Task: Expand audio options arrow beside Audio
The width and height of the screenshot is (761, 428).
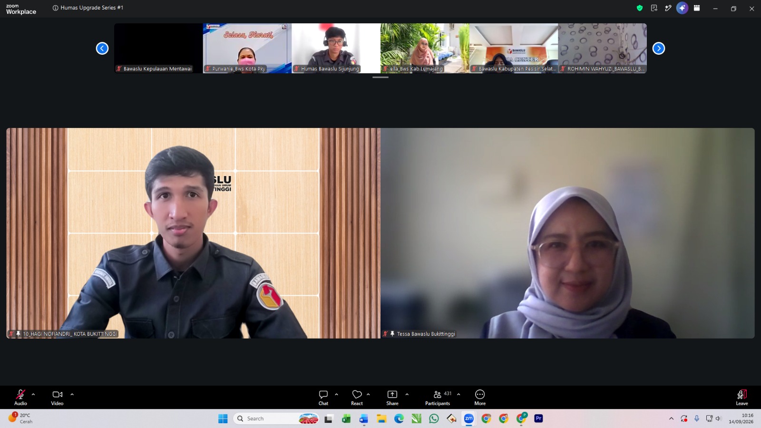Action: coord(33,394)
